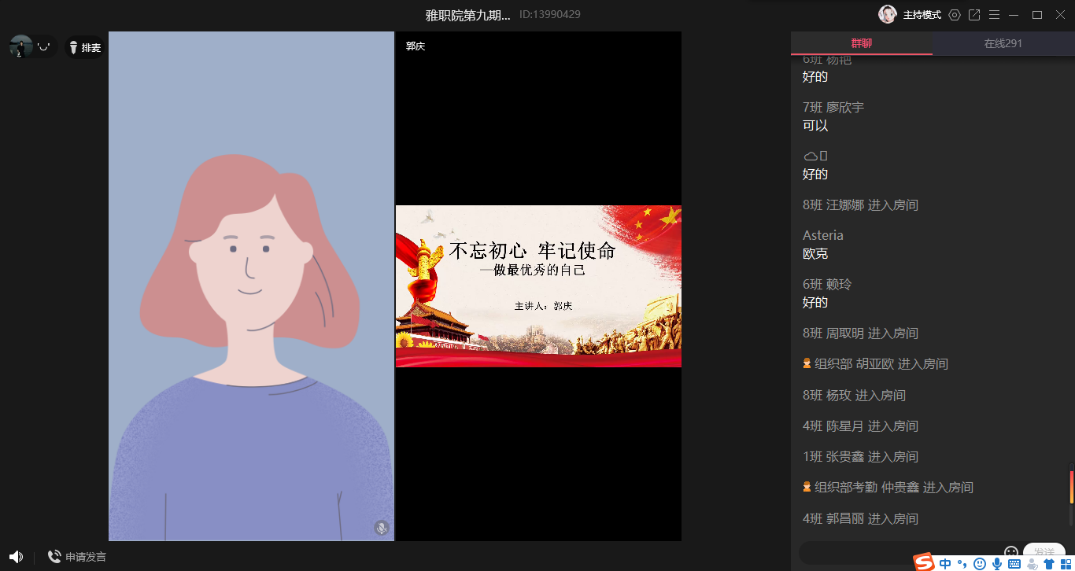The height and width of the screenshot is (571, 1075).
Task: Open the hexagon settings icon
Action: [x=955, y=15]
